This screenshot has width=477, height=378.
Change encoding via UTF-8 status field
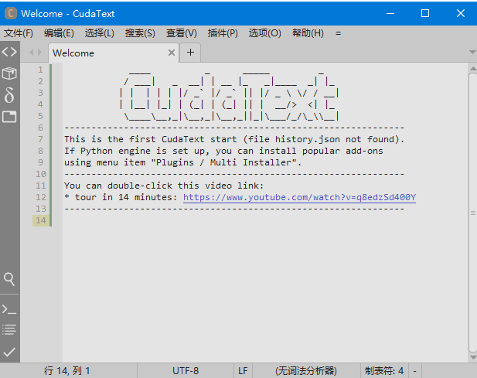coord(185,371)
